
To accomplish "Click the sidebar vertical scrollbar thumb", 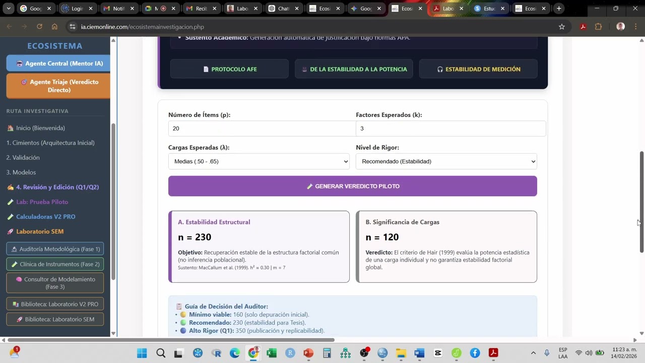I will tap(113, 202).
